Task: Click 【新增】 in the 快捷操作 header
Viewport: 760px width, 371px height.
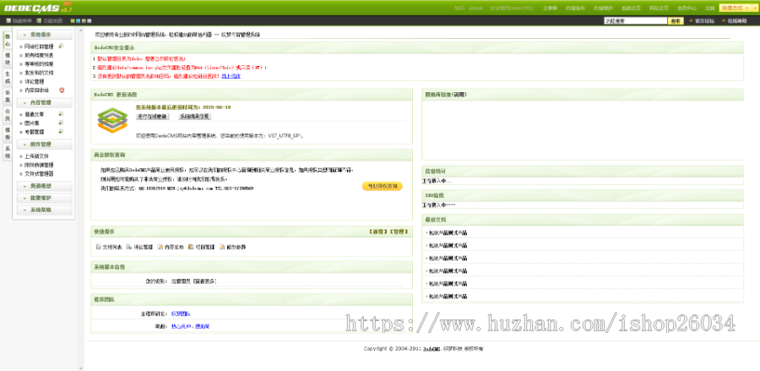Action: click(x=378, y=232)
